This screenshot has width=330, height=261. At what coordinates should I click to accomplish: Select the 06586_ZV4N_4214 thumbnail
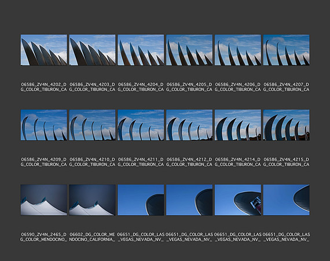pos(238,125)
